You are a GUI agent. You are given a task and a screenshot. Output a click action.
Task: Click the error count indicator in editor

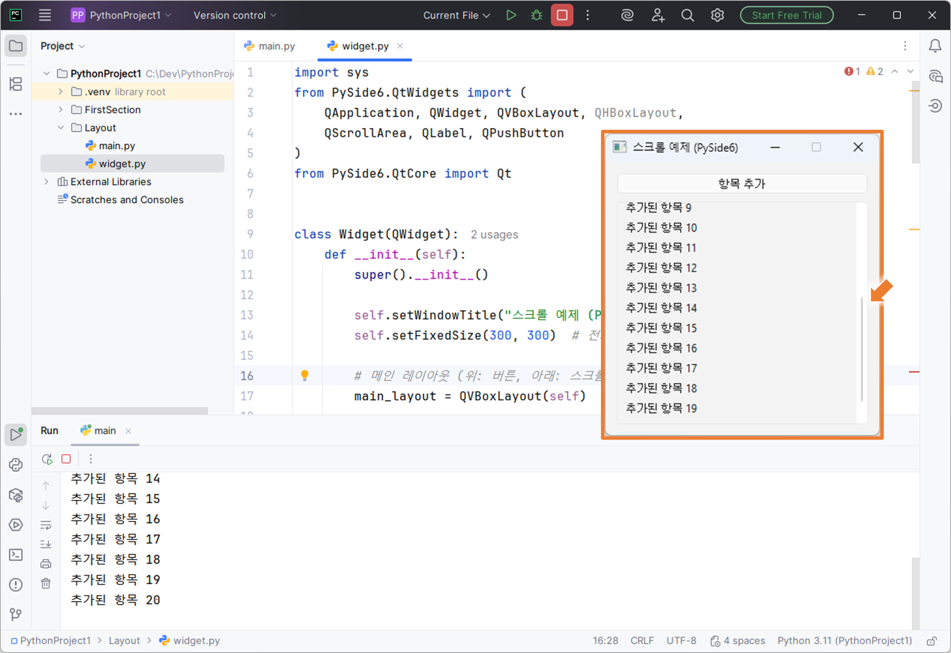click(x=852, y=71)
